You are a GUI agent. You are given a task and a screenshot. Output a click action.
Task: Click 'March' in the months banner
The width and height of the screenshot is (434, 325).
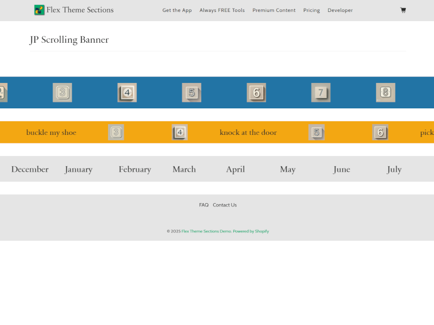pos(184,169)
